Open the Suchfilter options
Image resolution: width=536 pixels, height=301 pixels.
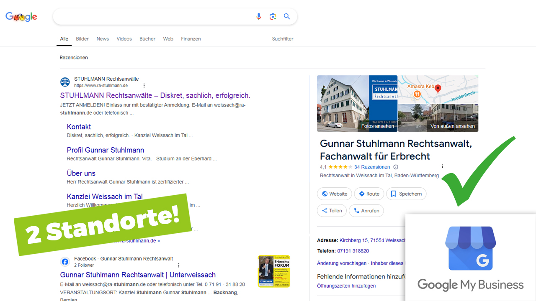[x=283, y=39]
